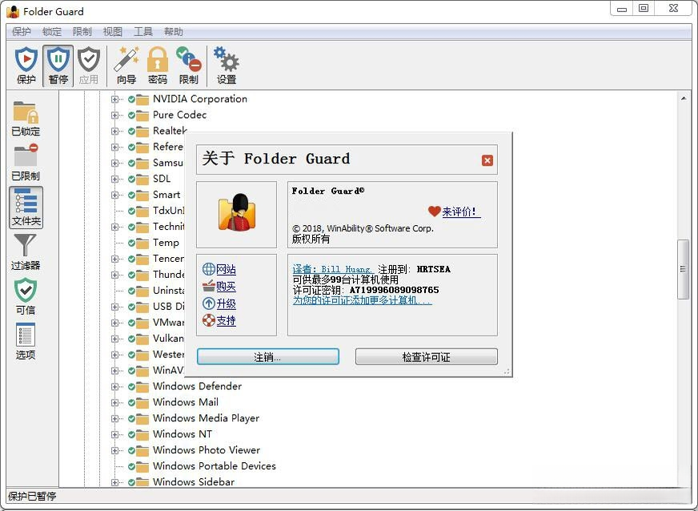Click the scrollbar up arrow
Image resolution: width=698 pixels, height=511 pixels.
(x=684, y=98)
